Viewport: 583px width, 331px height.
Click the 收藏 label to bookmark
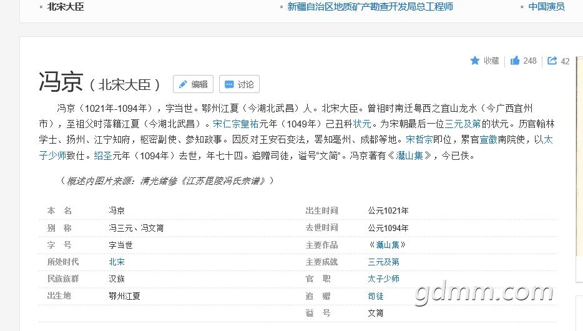pos(491,61)
